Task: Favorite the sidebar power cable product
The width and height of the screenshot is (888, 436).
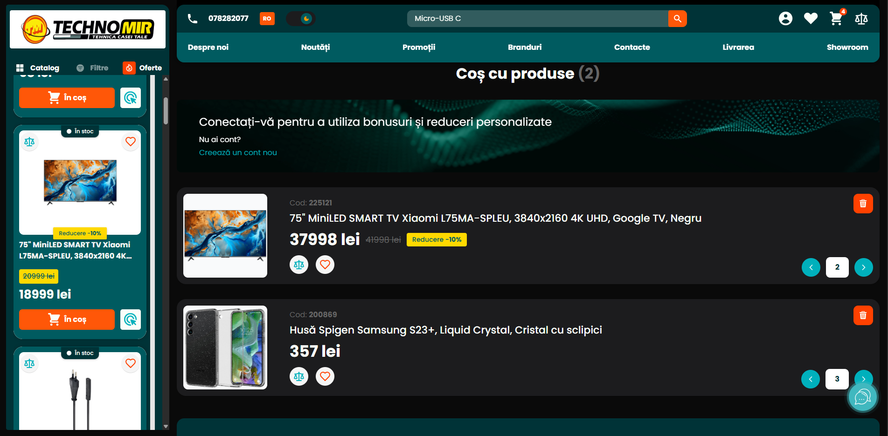Action: coord(131,363)
